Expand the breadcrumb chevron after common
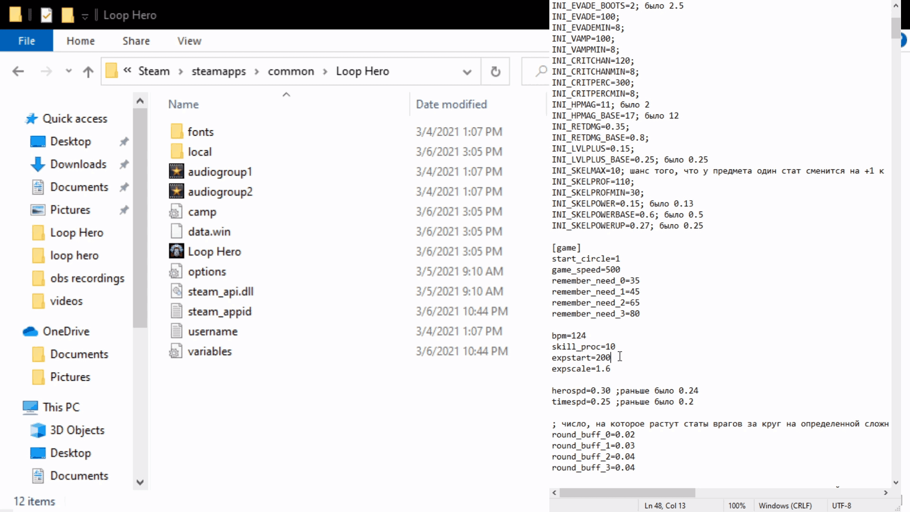The width and height of the screenshot is (910, 512). point(325,71)
